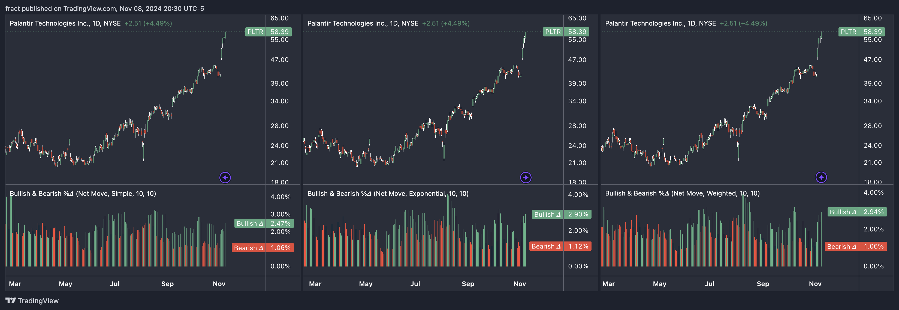Click the Mar label on the left time axis
This screenshot has width=899, height=310.
click(x=15, y=284)
